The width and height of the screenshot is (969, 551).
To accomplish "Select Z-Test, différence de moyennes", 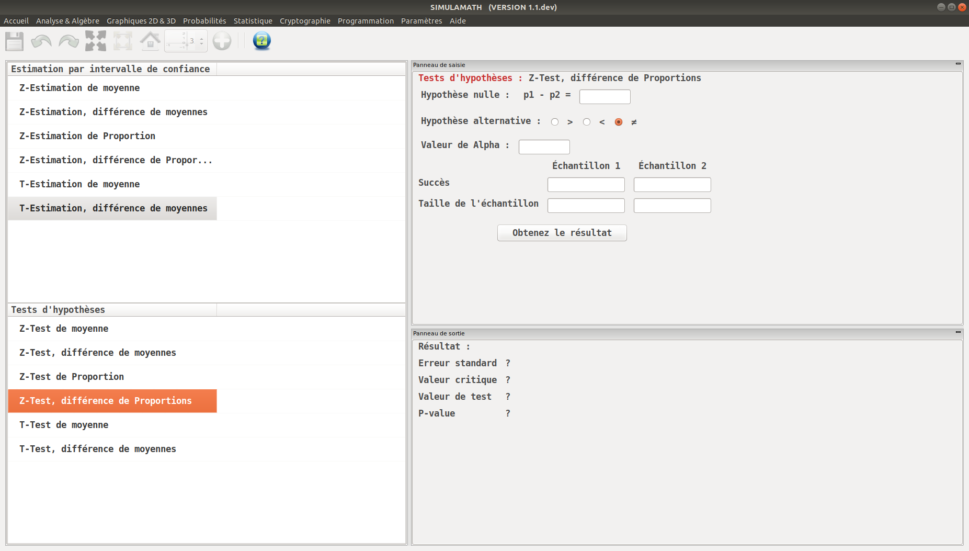I will click(x=112, y=353).
